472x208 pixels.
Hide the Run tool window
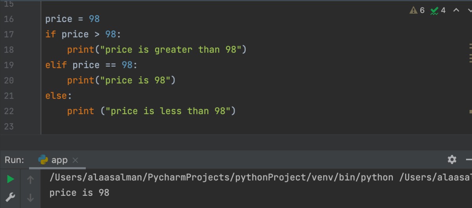click(x=469, y=160)
